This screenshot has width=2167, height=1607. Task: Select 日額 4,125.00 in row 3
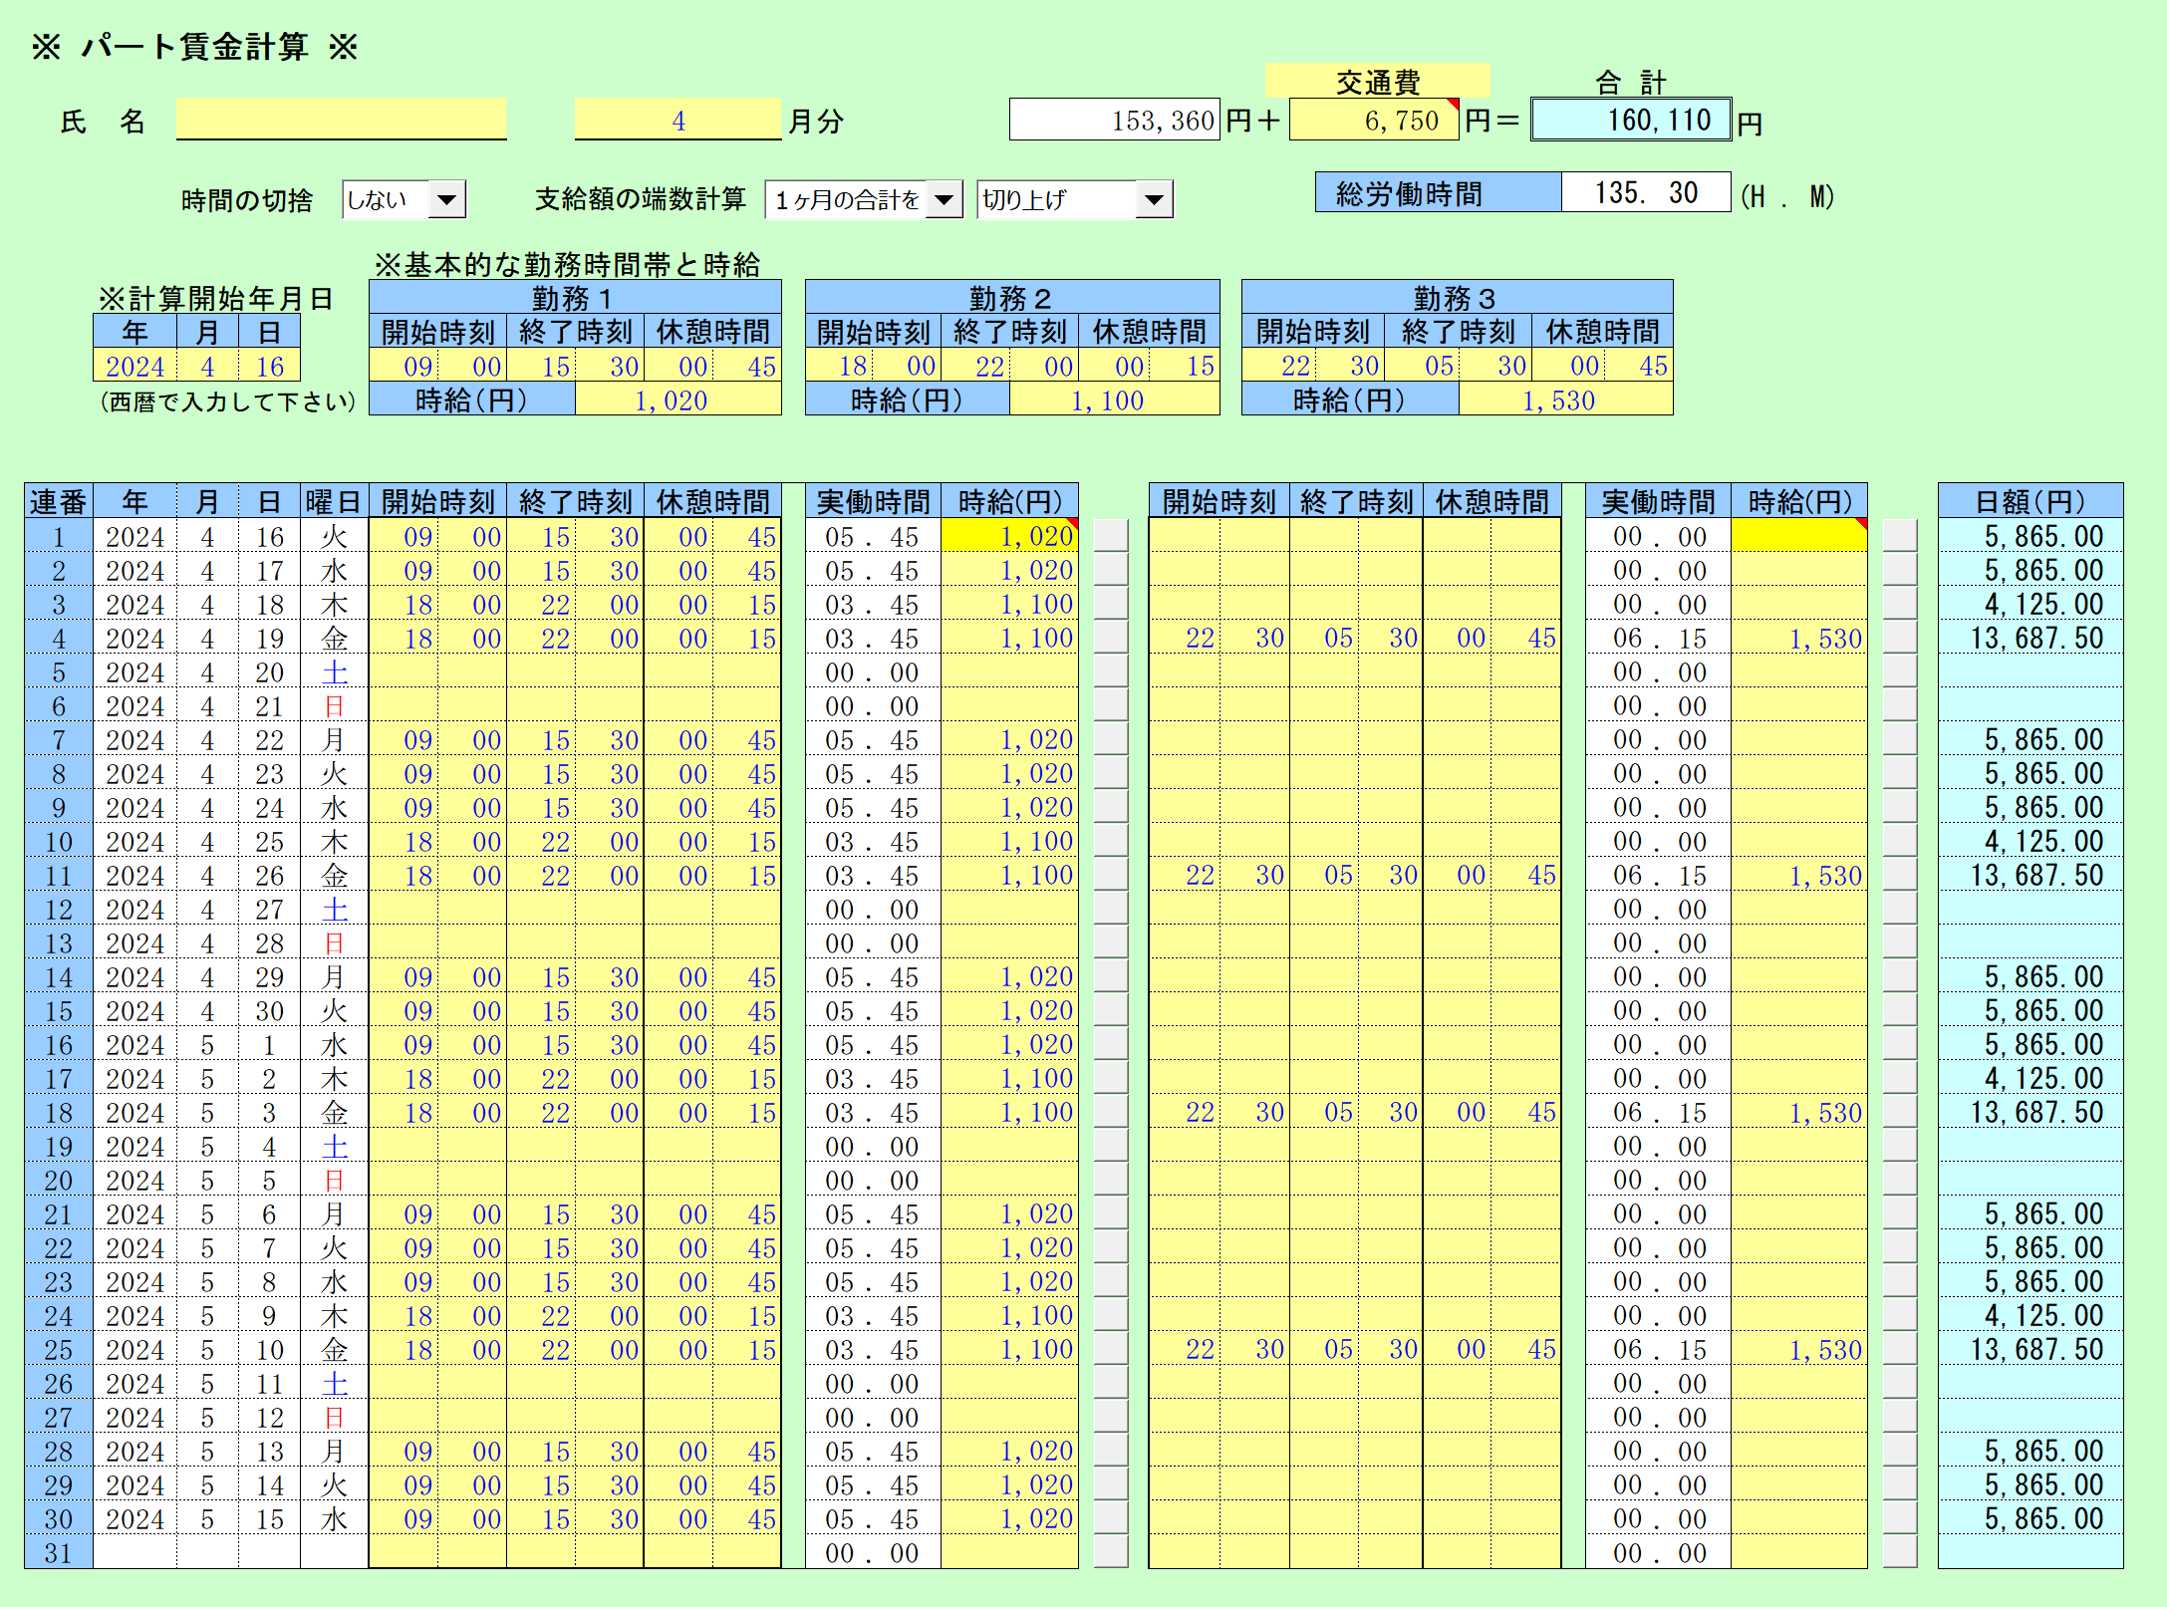(x=2031, y=604)
